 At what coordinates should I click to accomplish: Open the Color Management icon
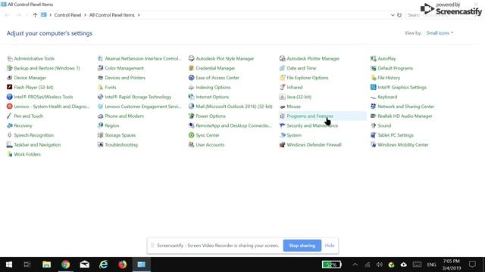pyautogui.click(x=100, y=68)
